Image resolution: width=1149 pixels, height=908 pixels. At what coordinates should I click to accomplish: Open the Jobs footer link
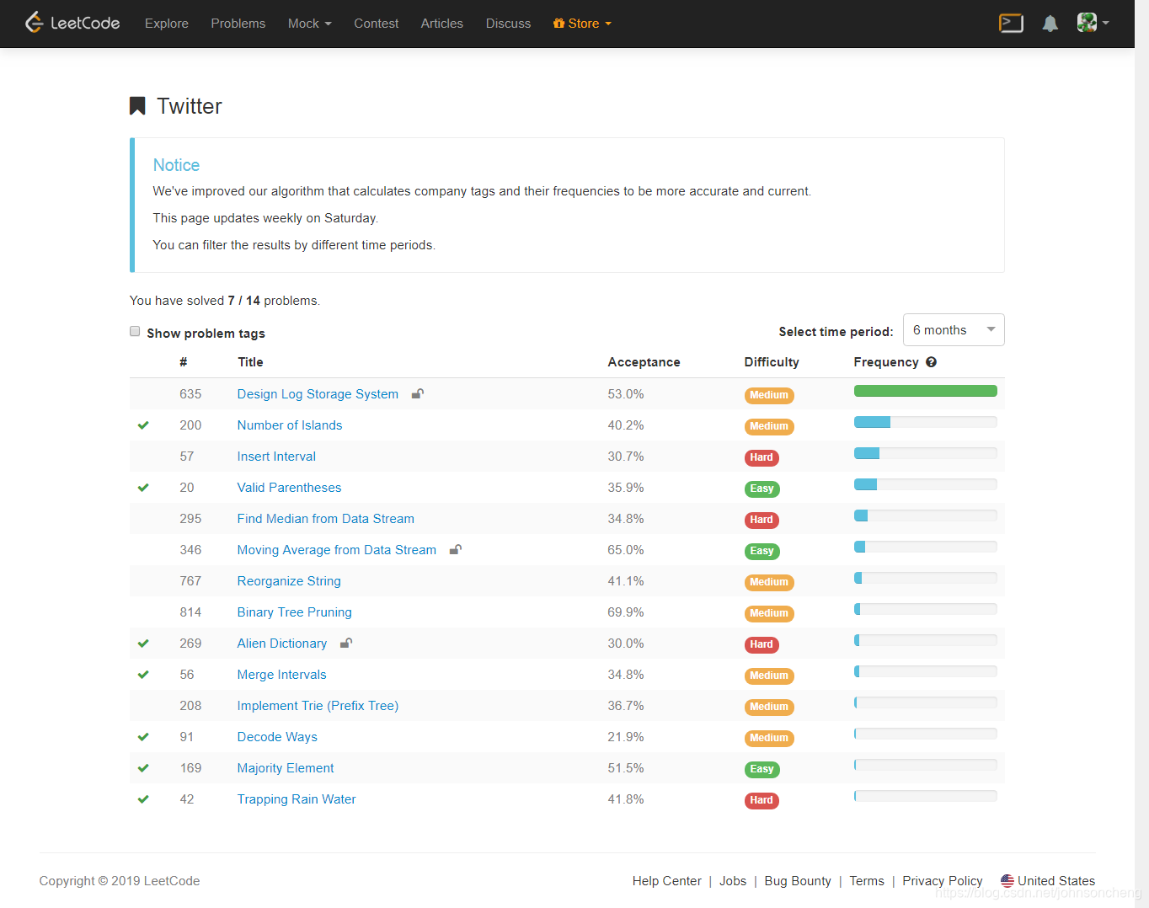click(733, 881)
